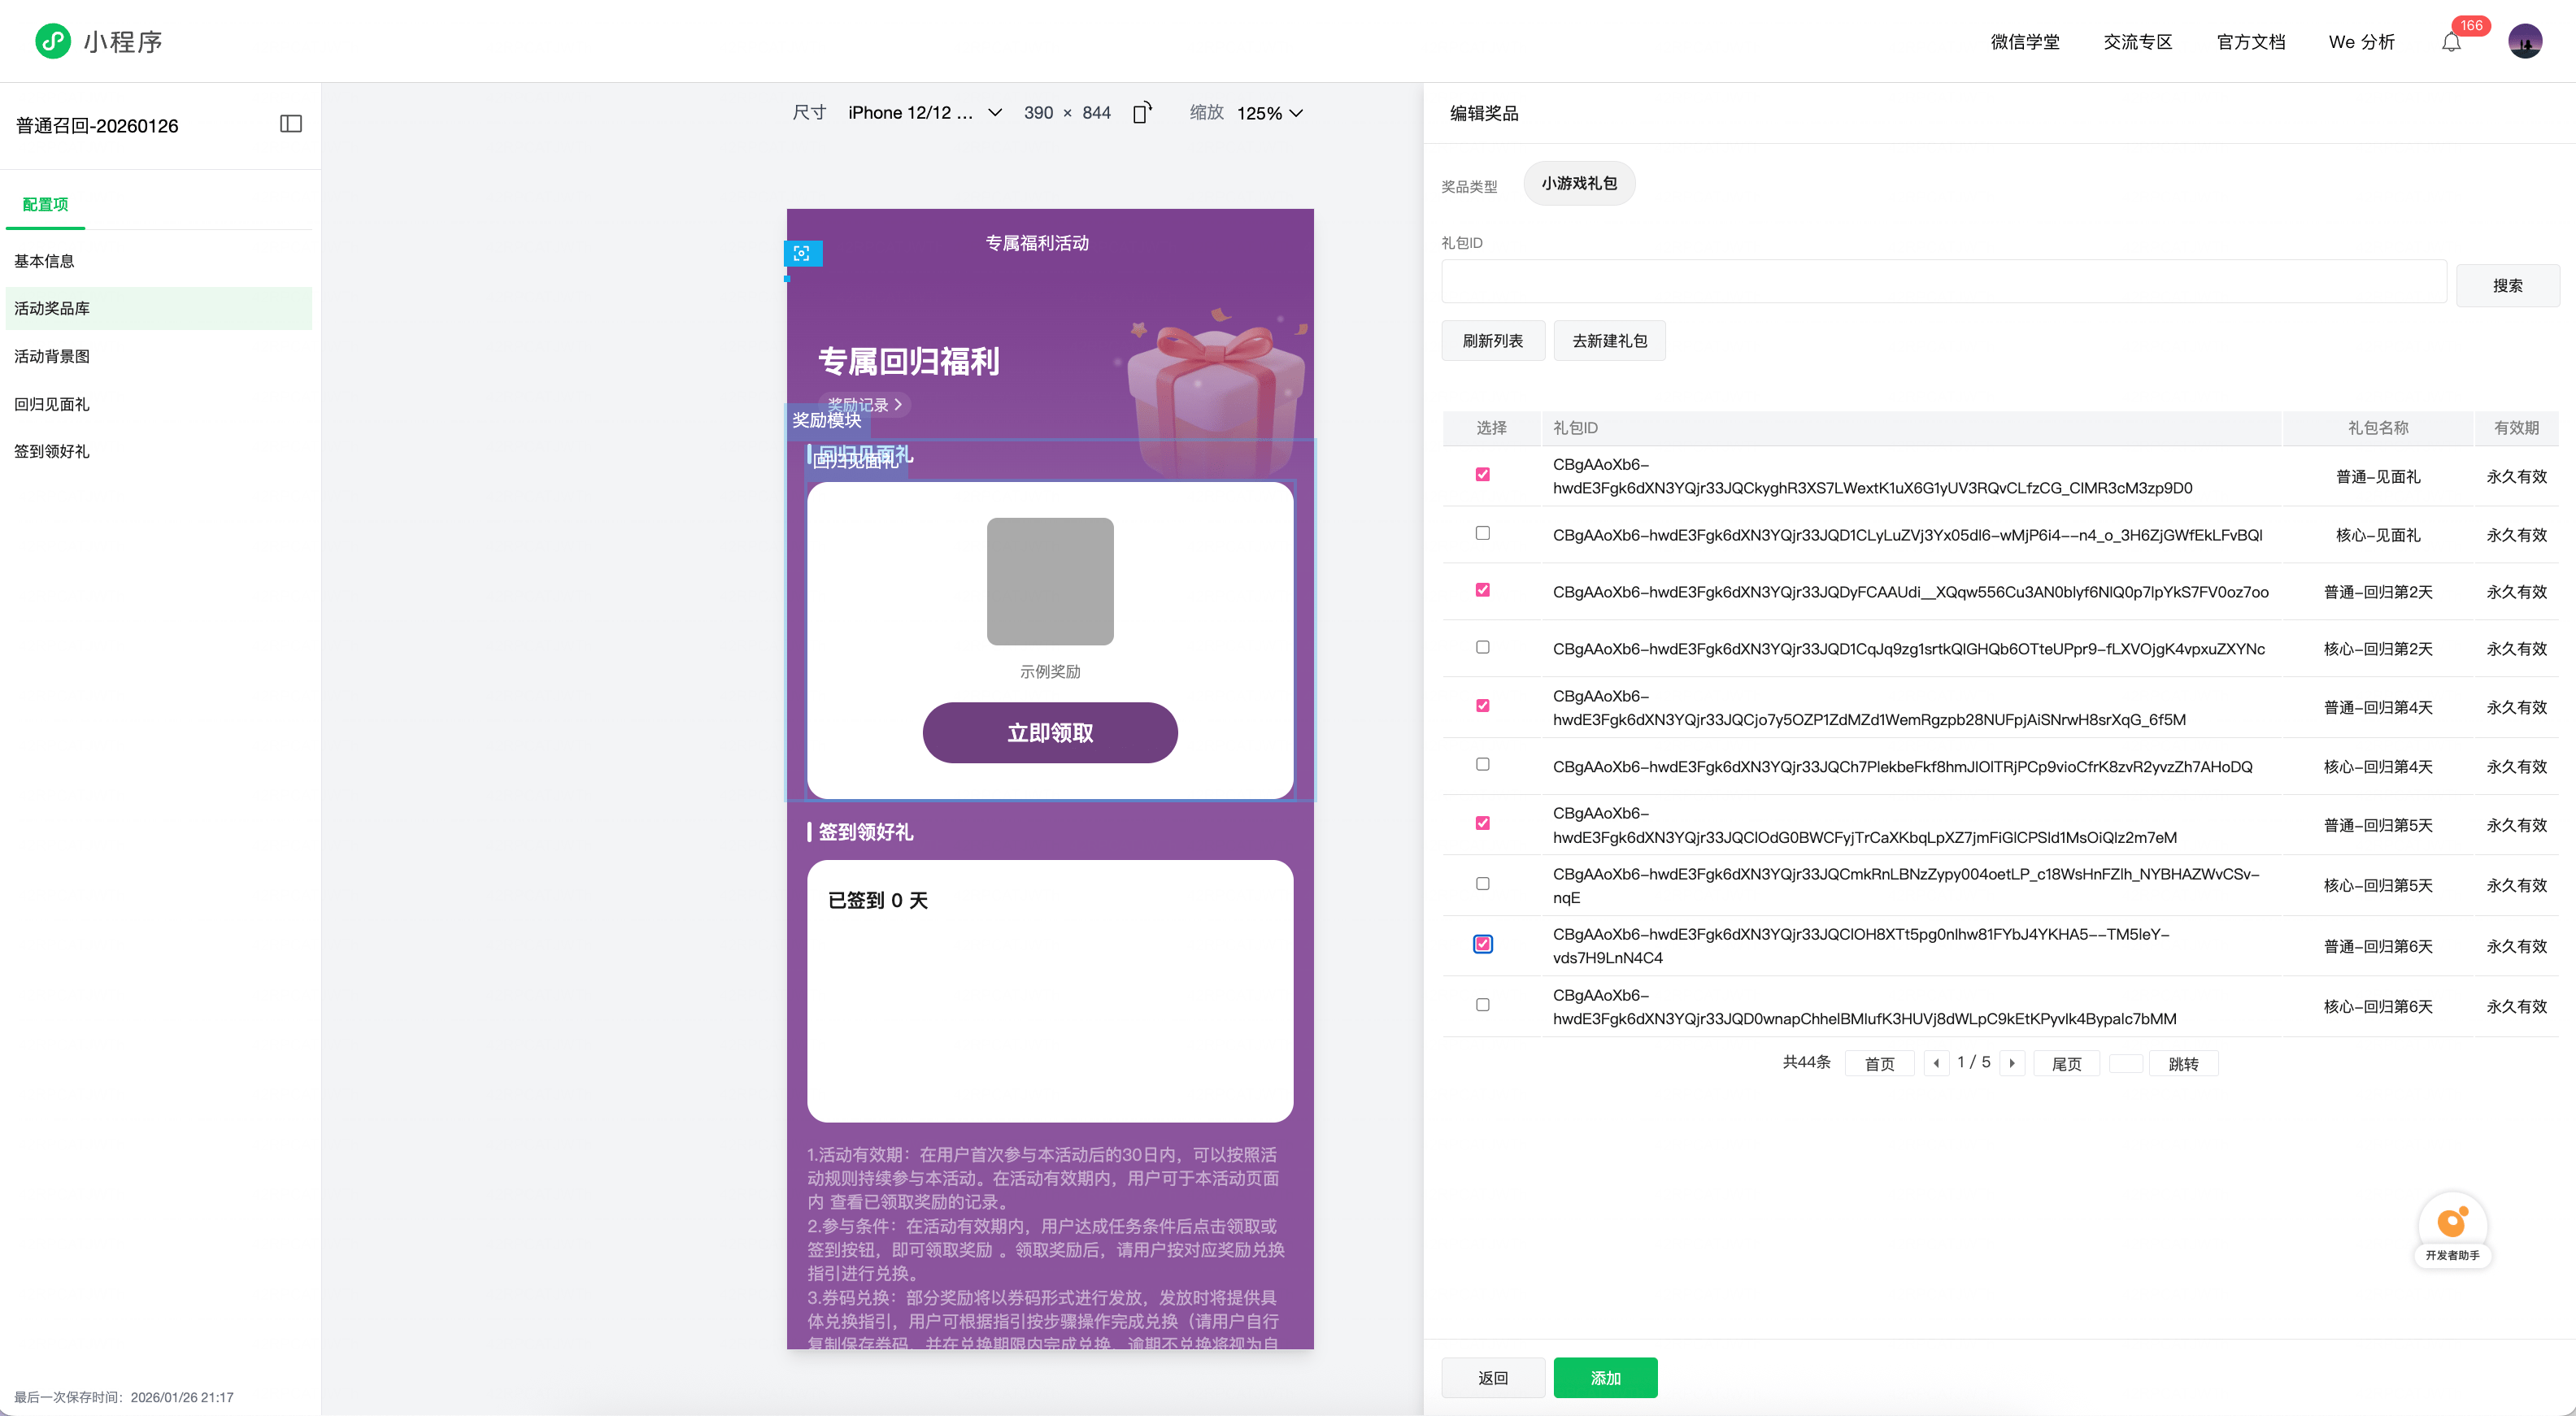Image resolution: width=2576 pixels, height=1416 pixels.
Task: Go to next page arrow
Action: tap(2012, 1063)
